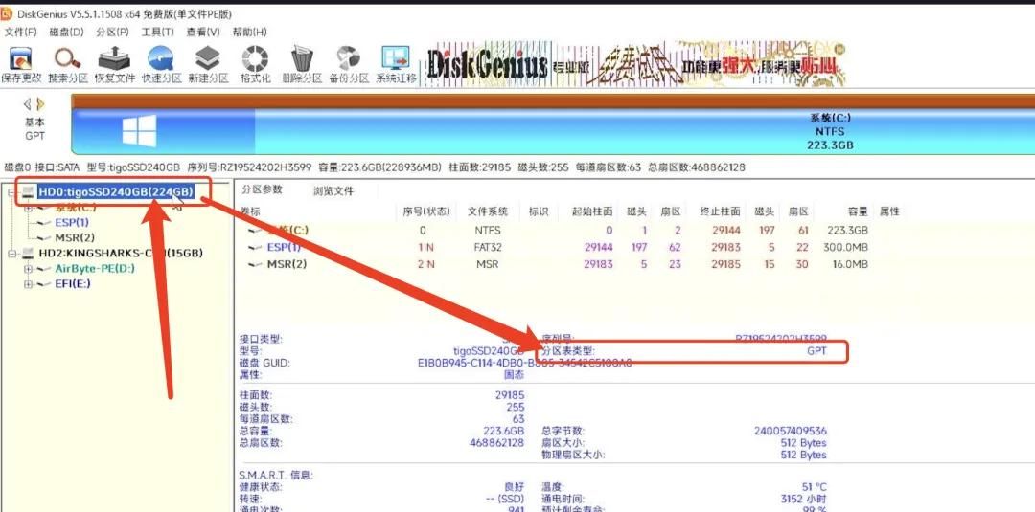Collapse the HD2 disk tree node
Image resolution: width=1035 pixels, height=512 pixels.
coord(11,253)
